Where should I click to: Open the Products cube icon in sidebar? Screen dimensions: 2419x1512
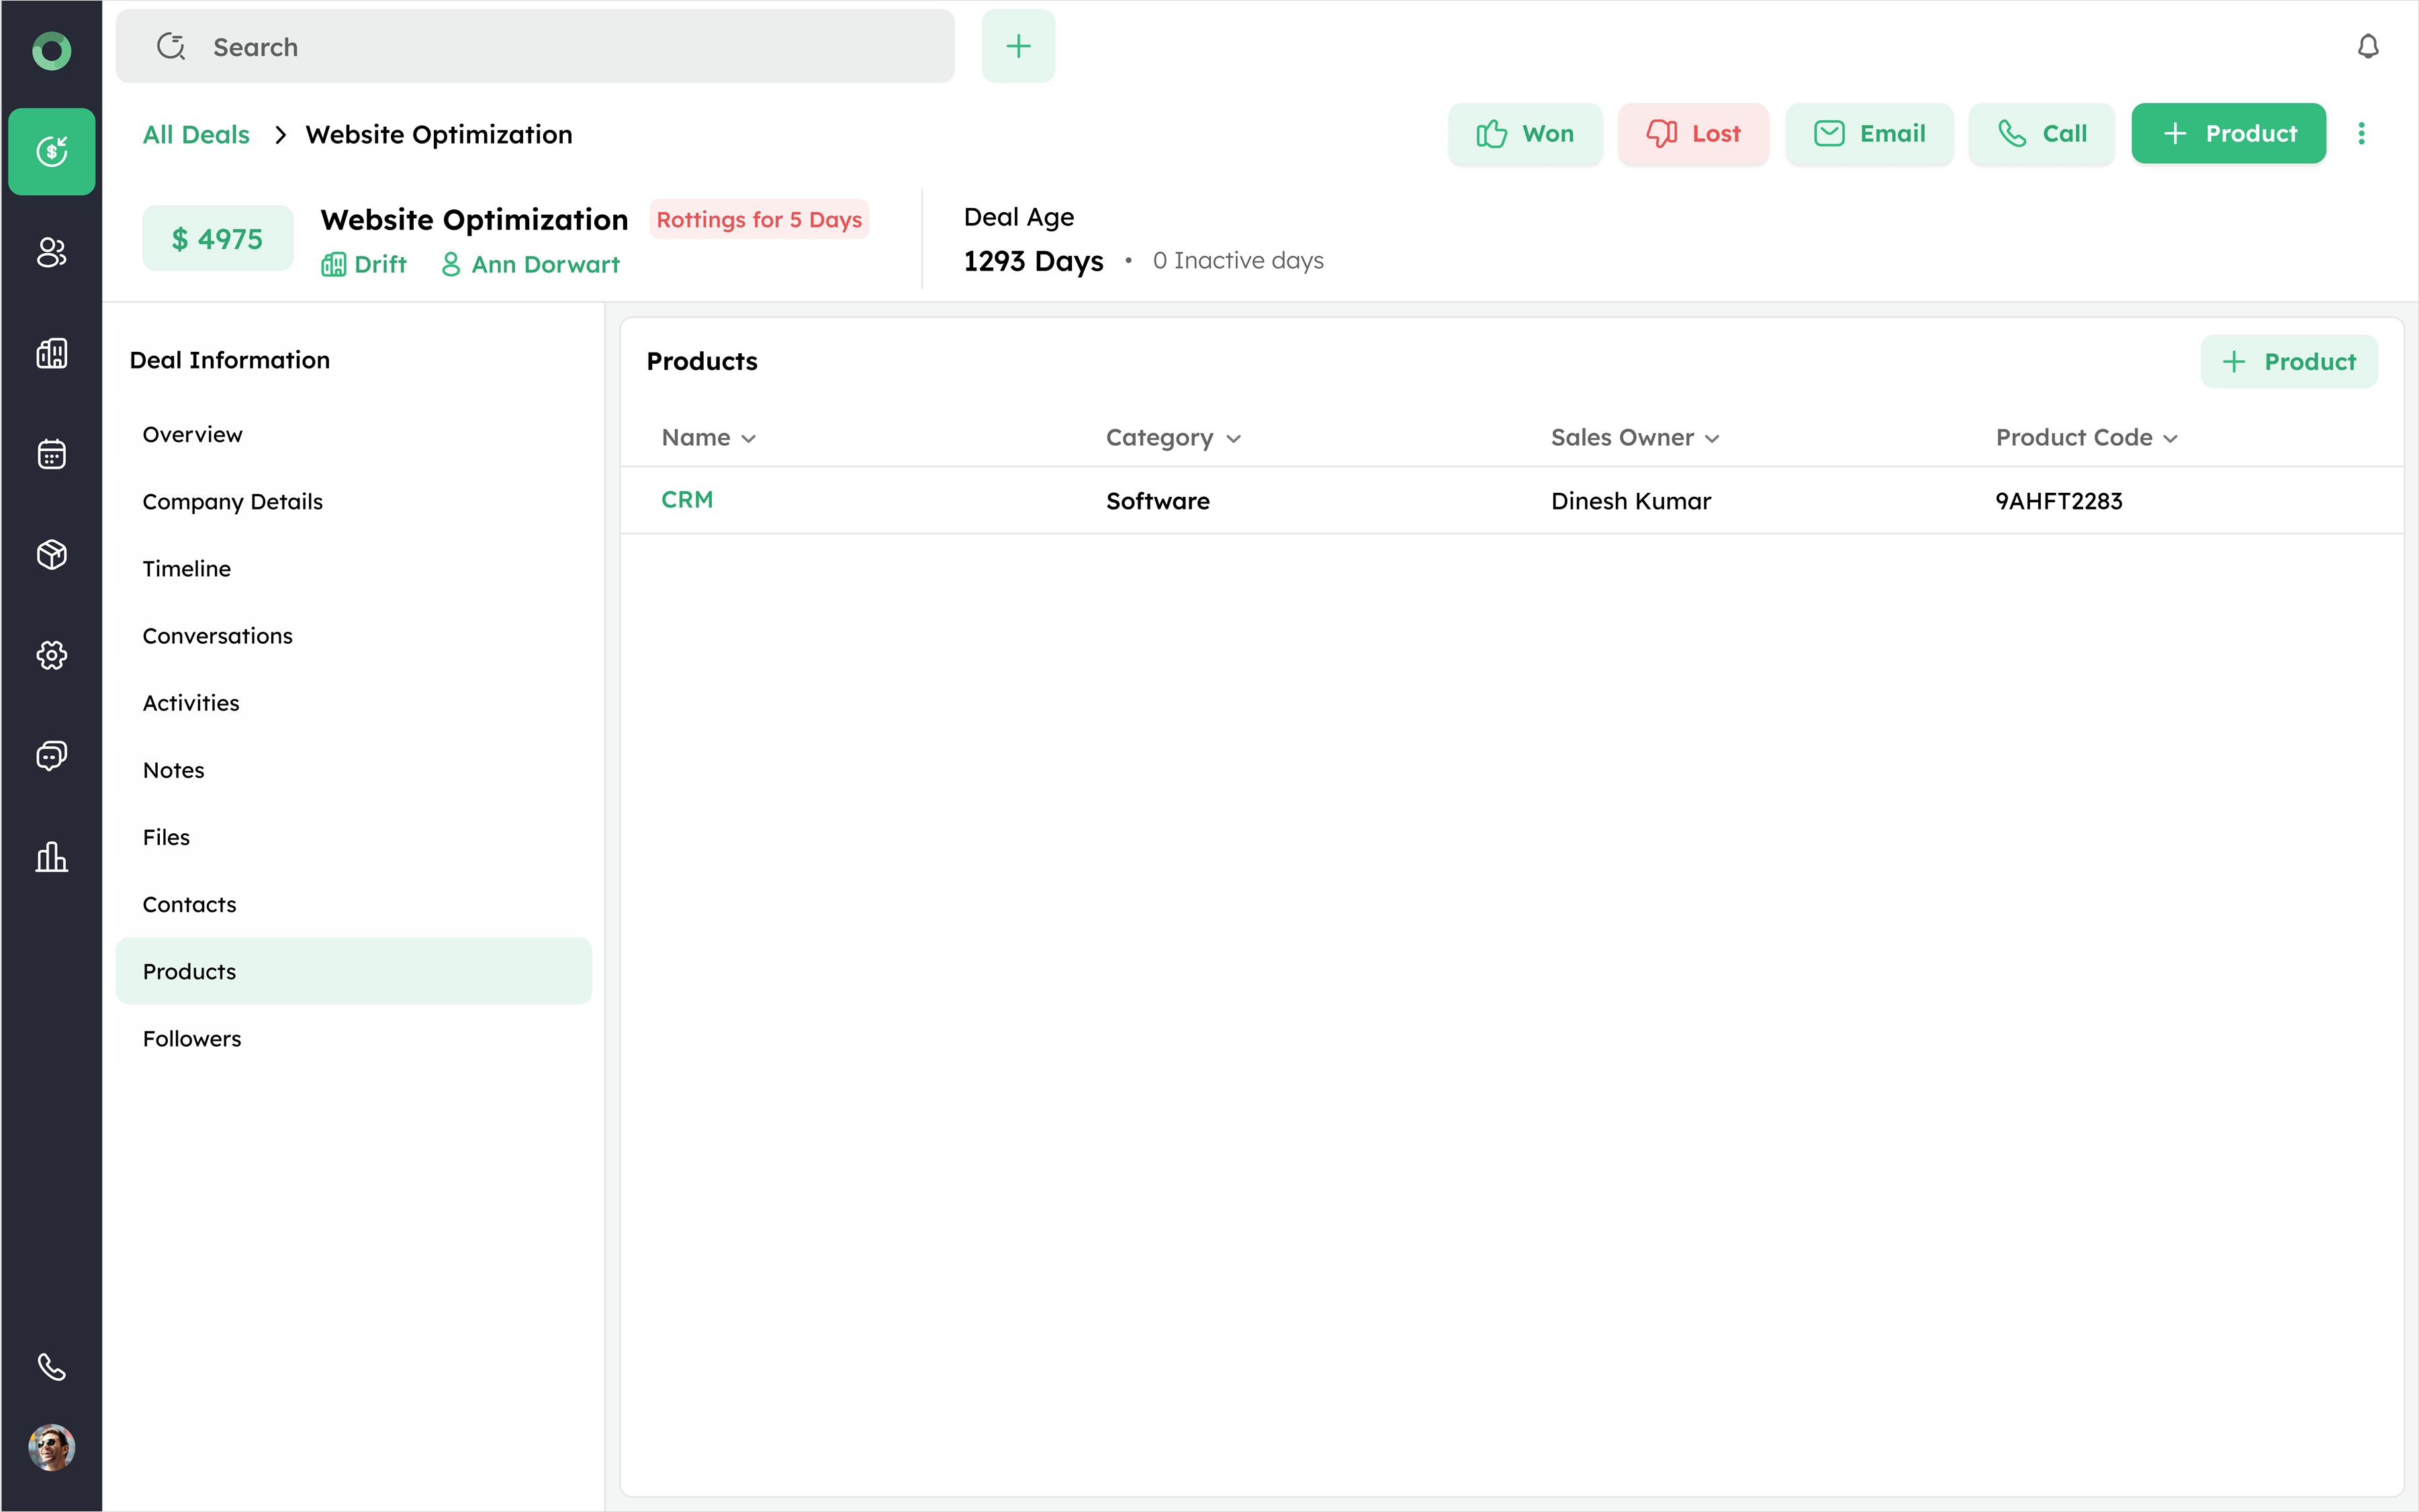click(x=51, y=554)
